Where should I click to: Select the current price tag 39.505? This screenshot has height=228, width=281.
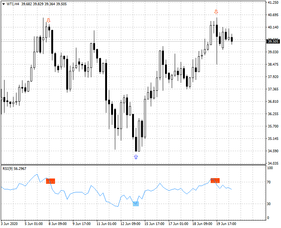pyautogui.click(x=273, y=42)
